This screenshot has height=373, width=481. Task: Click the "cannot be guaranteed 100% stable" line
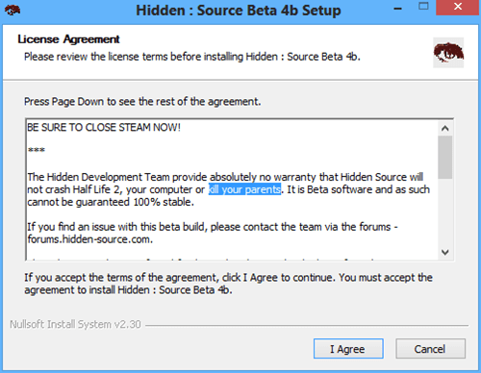(111, 202)
